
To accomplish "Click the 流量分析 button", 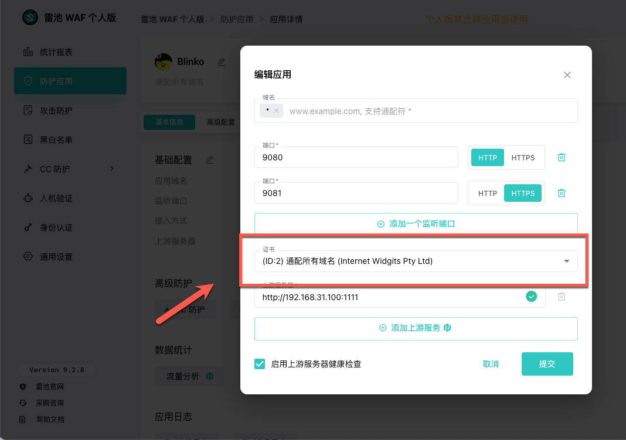I will (189, 376).
